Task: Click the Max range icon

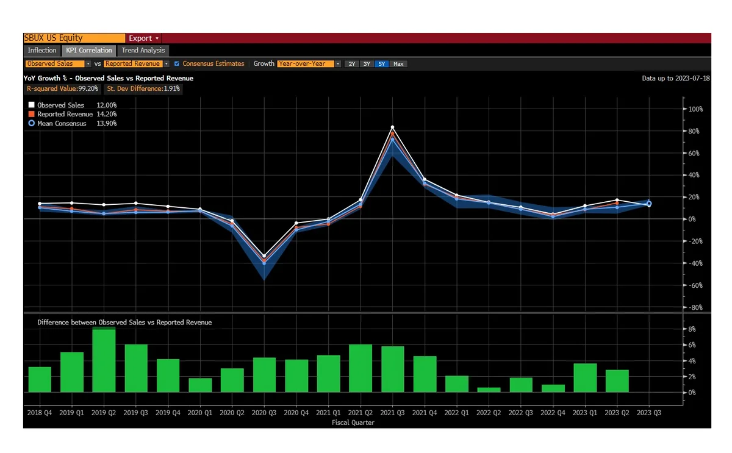Action: 398,63
